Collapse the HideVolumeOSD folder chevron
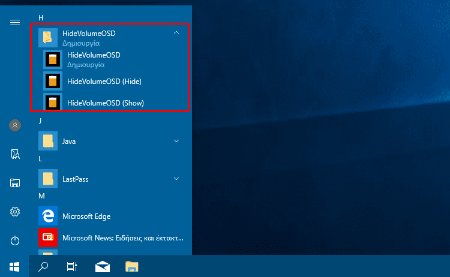Screen dimensions: 450x277 click(x=176, y=33)
